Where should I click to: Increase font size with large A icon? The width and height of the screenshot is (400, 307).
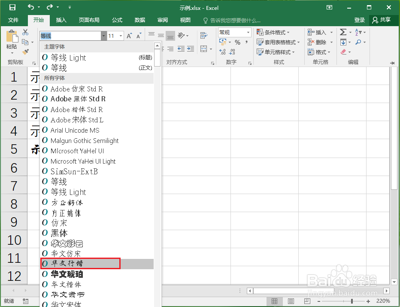point(129,36)
